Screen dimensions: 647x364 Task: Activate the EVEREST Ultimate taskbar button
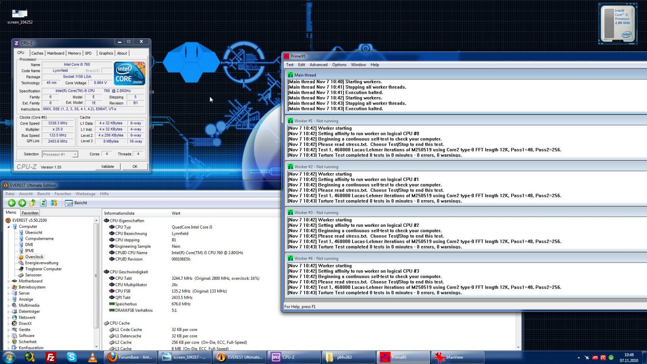click(240, 357)
